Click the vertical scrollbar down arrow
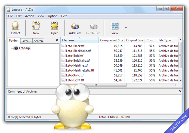 point(180,80)
